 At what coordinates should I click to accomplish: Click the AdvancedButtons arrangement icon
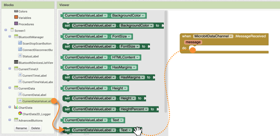tap(16, 120)
